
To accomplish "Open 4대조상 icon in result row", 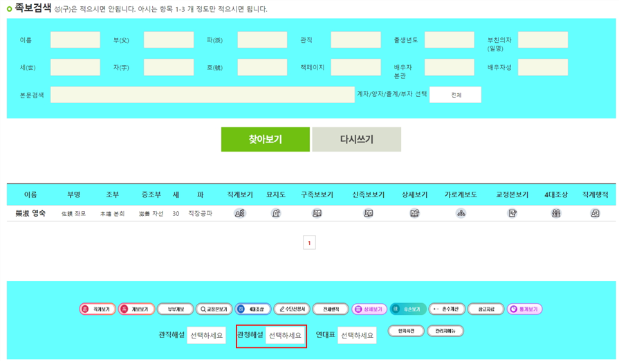I will pyautogui.click(x=556, y=213).
